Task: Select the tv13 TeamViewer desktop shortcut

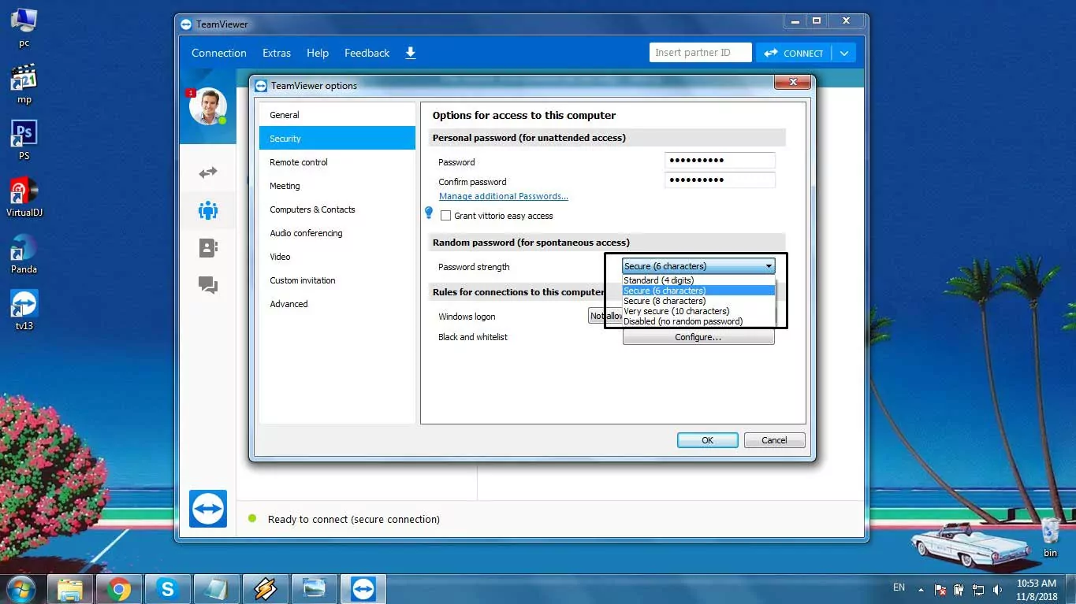Action: pos(24,309)
